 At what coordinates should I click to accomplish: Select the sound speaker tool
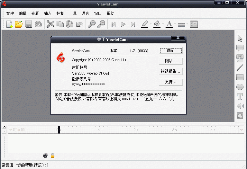[240, 106]
